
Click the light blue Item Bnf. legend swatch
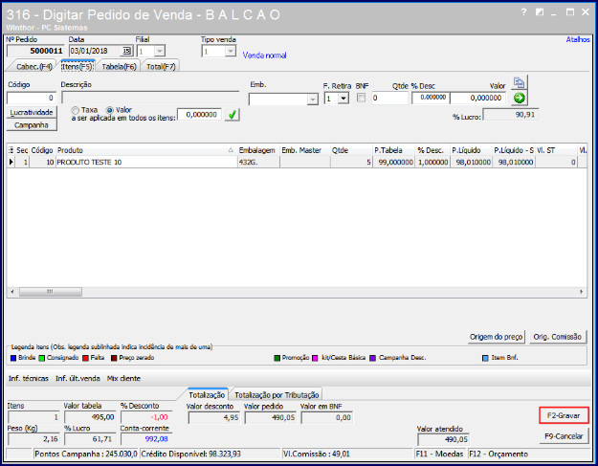[485, 358]
